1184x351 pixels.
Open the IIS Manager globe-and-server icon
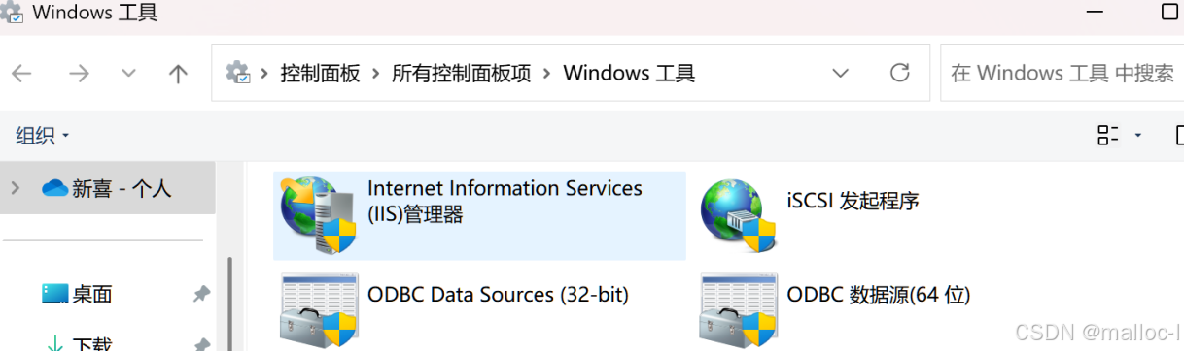click(317, 215)
